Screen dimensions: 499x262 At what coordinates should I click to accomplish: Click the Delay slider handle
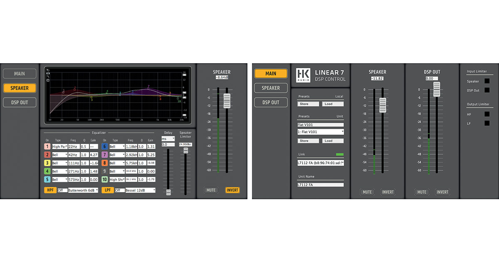168,192
